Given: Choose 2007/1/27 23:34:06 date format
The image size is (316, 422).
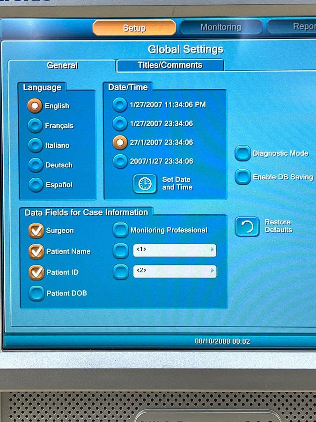Looking at the screenshot, I should click(120, 161).
